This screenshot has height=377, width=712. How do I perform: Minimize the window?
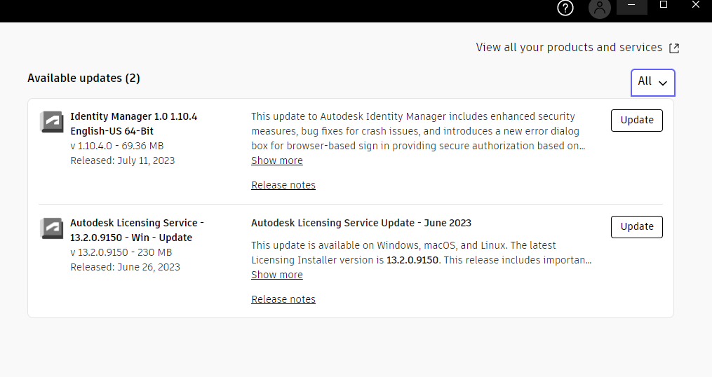631,6
